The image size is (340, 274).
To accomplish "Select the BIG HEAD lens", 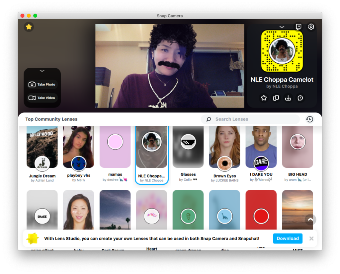I will coord(297,154).
